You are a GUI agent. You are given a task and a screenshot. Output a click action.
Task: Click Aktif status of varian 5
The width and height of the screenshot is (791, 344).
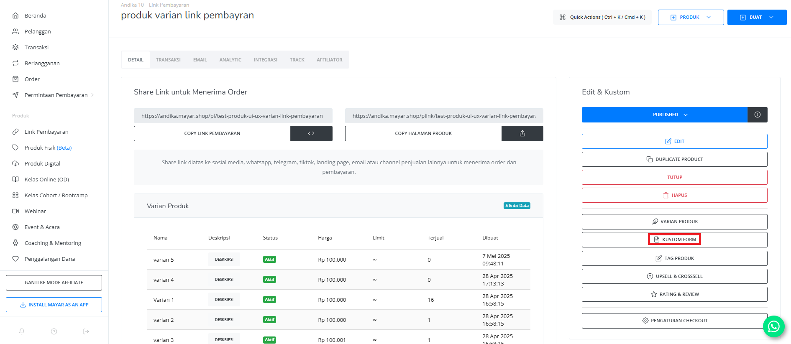point(269,260)
